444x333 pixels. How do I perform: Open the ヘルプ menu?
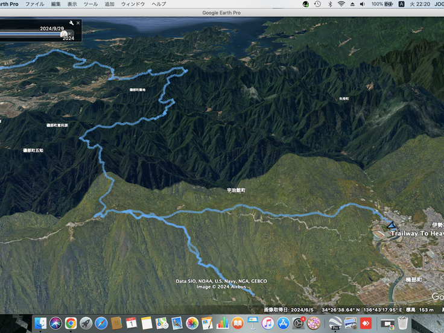[x=159, y=4]
